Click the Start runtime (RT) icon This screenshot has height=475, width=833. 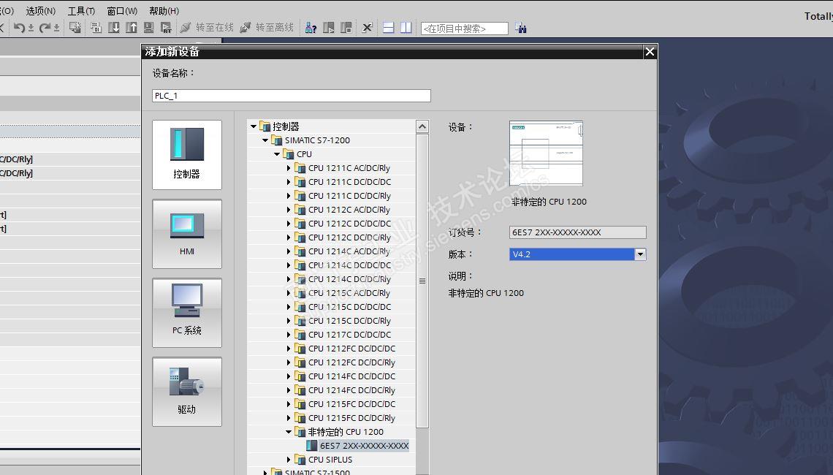(x=167, y=28)
